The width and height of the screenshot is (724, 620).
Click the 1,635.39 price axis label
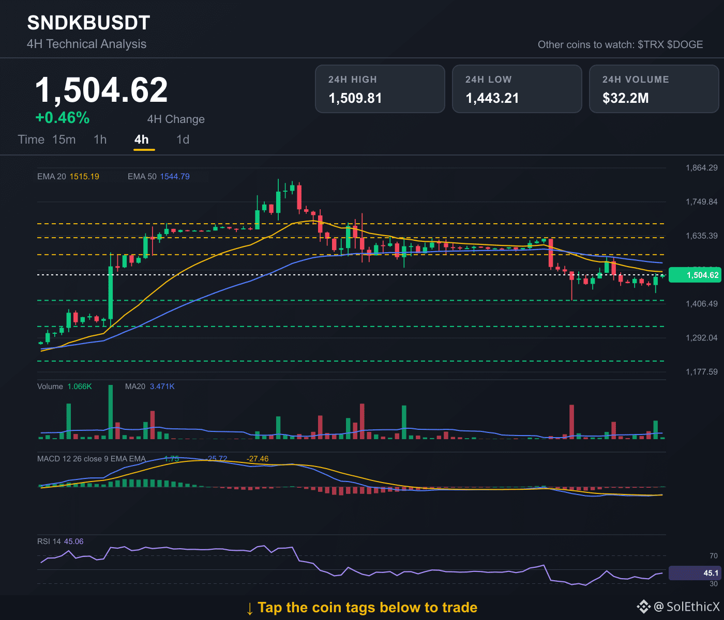(702, 236)
